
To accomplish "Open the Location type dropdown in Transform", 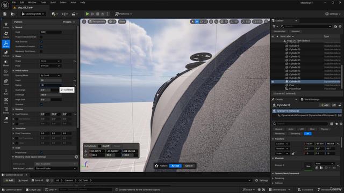I will pyautogui.click(x=282, y=144).
